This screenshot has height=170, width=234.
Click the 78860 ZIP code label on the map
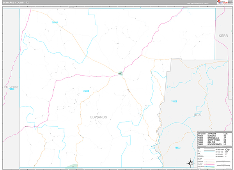tap(55, 23)
